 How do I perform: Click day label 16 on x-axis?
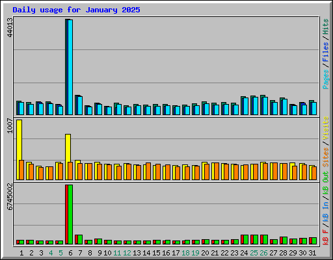tap(166, 253)
